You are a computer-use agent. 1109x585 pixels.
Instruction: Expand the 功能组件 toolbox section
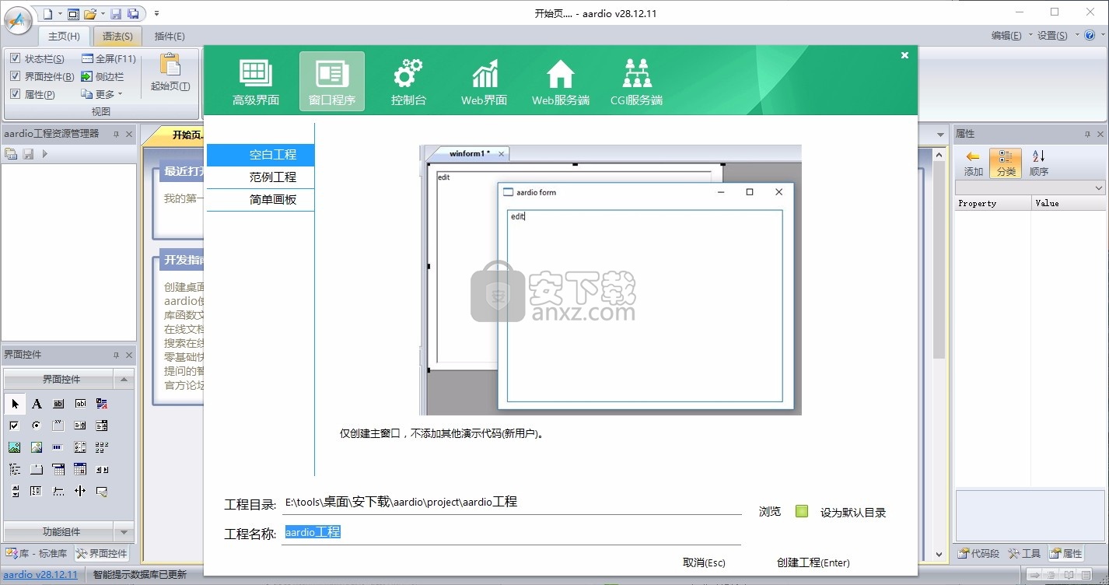124,532
